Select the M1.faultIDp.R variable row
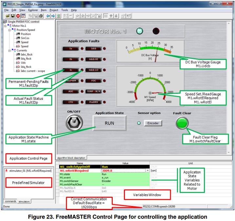The width and height of the screenshot is (235, 221). click(x=105, y=188)
